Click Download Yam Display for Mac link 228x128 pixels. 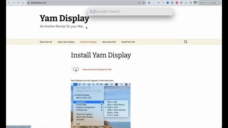(x=97, y=70)
